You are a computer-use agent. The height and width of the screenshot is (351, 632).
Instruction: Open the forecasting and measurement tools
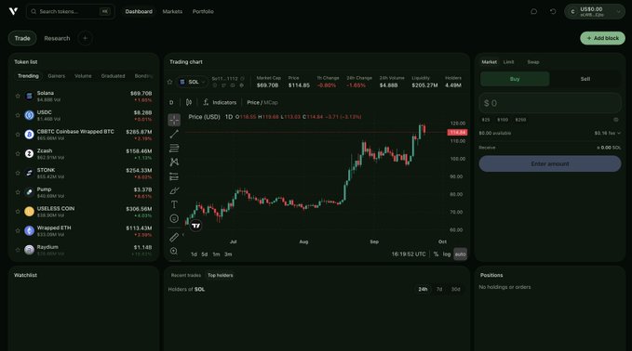click(174, 176)
